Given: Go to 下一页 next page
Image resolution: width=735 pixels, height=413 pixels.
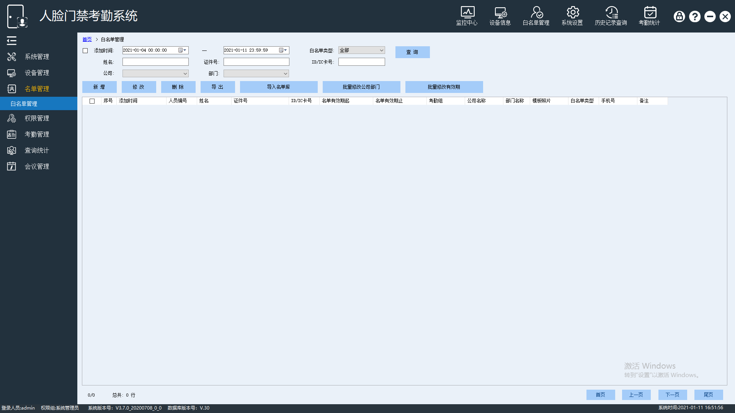Looking at the screenshot, I should [673, 395].
